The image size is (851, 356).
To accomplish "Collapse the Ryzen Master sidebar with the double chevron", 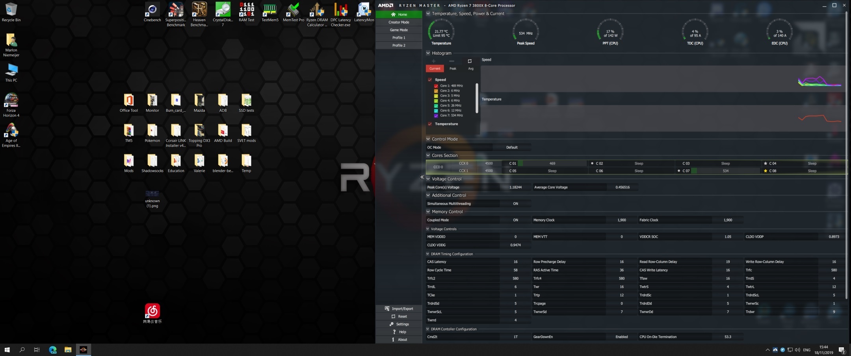I will click(422, 177).
